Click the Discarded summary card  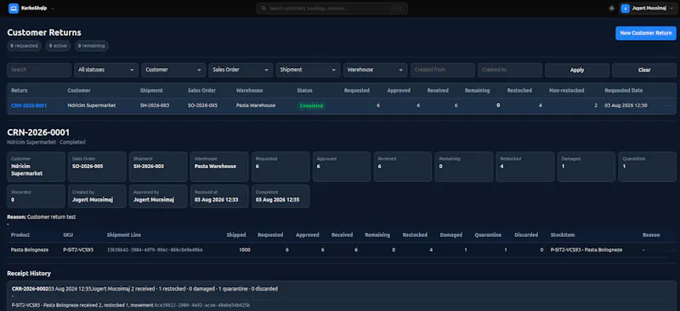coord(36,196)
